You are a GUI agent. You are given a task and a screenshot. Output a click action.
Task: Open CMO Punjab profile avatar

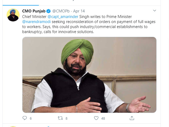(13, 15)
